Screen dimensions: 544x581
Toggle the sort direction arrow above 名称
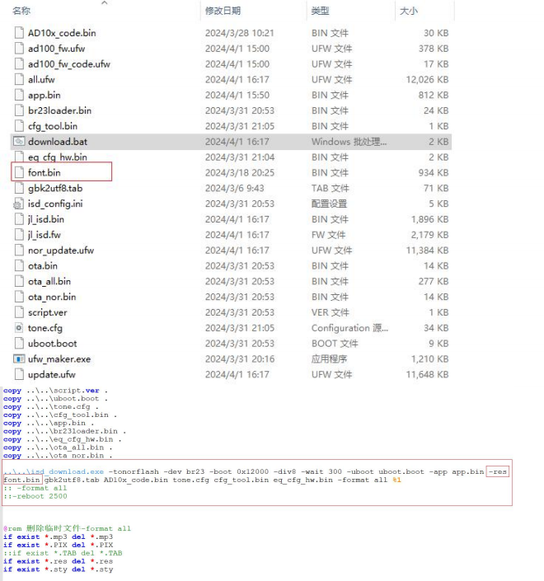pyautogui.click(x=105, y=3)
